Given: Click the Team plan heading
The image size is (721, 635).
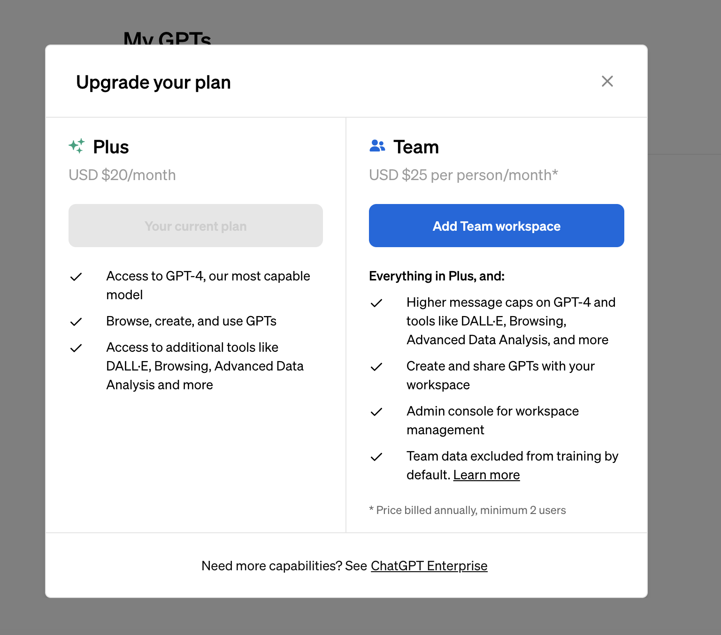Looking at the screenshot, I should (416, 146).
